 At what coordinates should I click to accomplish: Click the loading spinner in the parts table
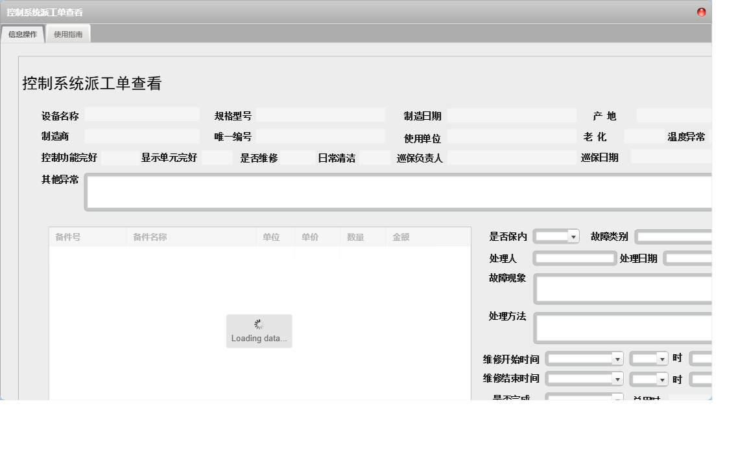pos(259,323)
